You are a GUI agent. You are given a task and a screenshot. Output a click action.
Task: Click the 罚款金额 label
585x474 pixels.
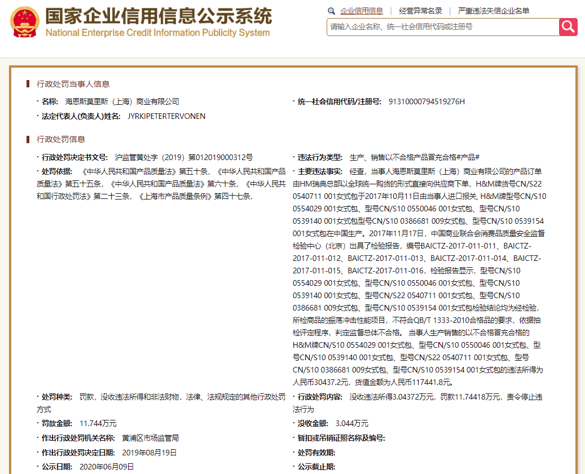tap(57, 423)
